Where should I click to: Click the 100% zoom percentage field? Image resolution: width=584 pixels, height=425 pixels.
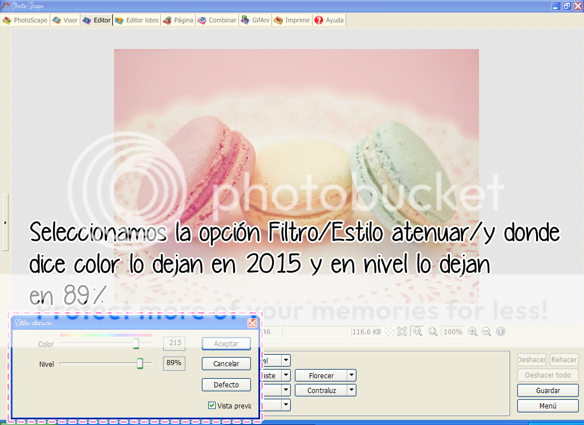point(453,331)
